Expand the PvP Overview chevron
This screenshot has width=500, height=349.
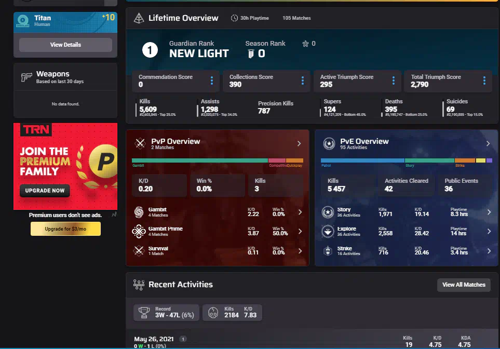click(x=299, y=143)
